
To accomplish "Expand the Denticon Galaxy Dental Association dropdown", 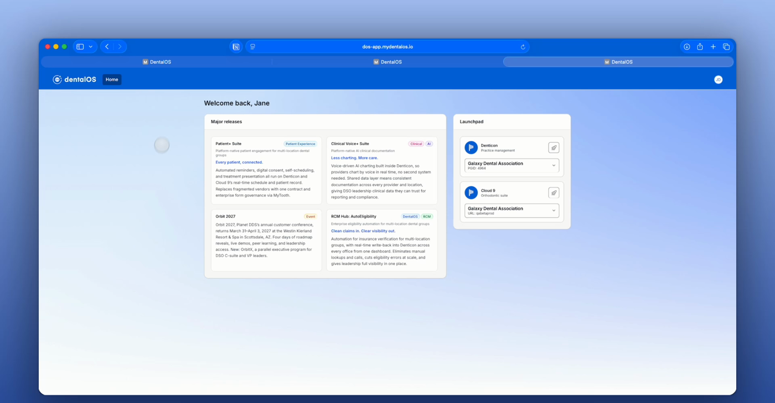I will 512,165.
